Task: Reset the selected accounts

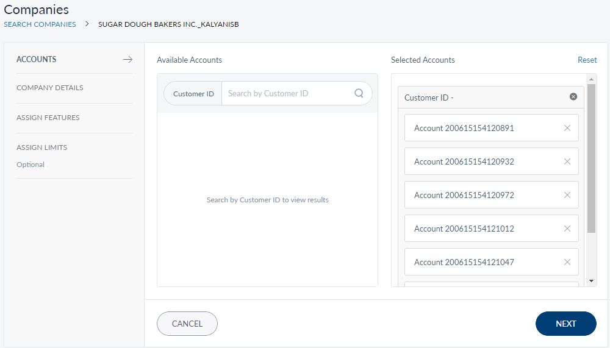Action: (x=587, y=60)
